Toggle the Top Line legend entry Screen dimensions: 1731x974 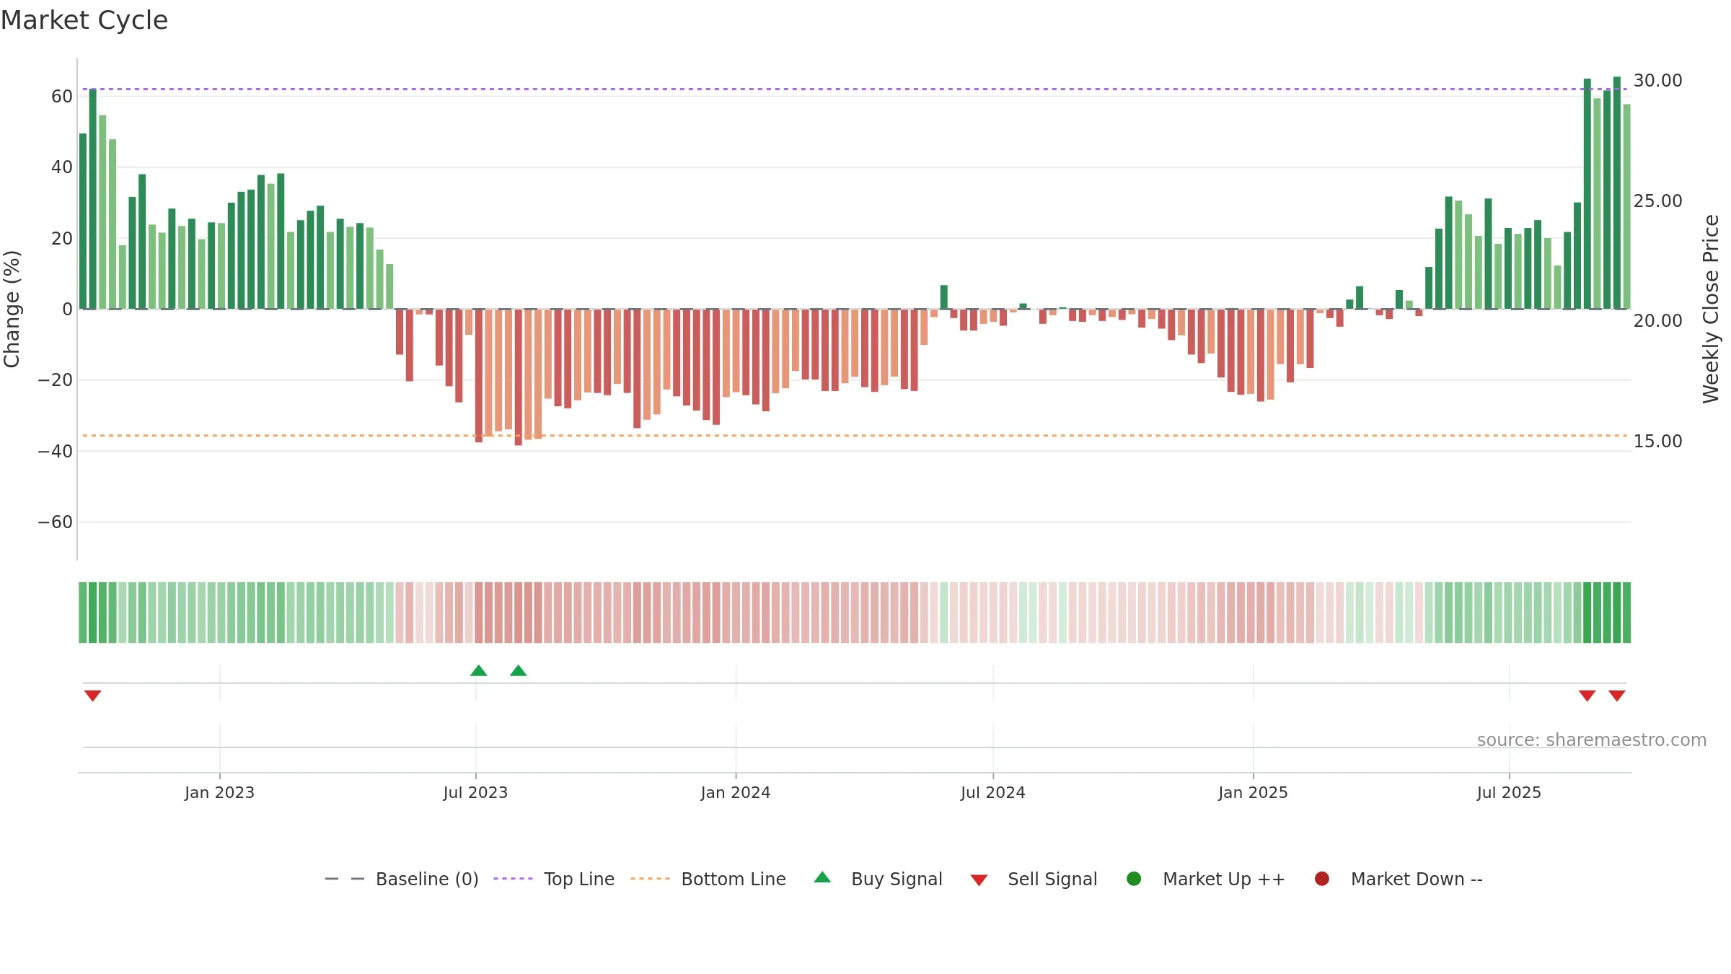554,879
